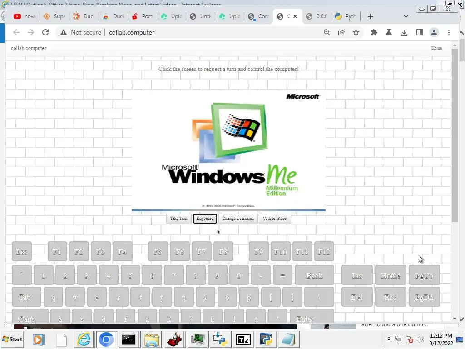Screen dimensions: 465x349
Task: Click Change Username button
Action: click(x=238, y=219)
